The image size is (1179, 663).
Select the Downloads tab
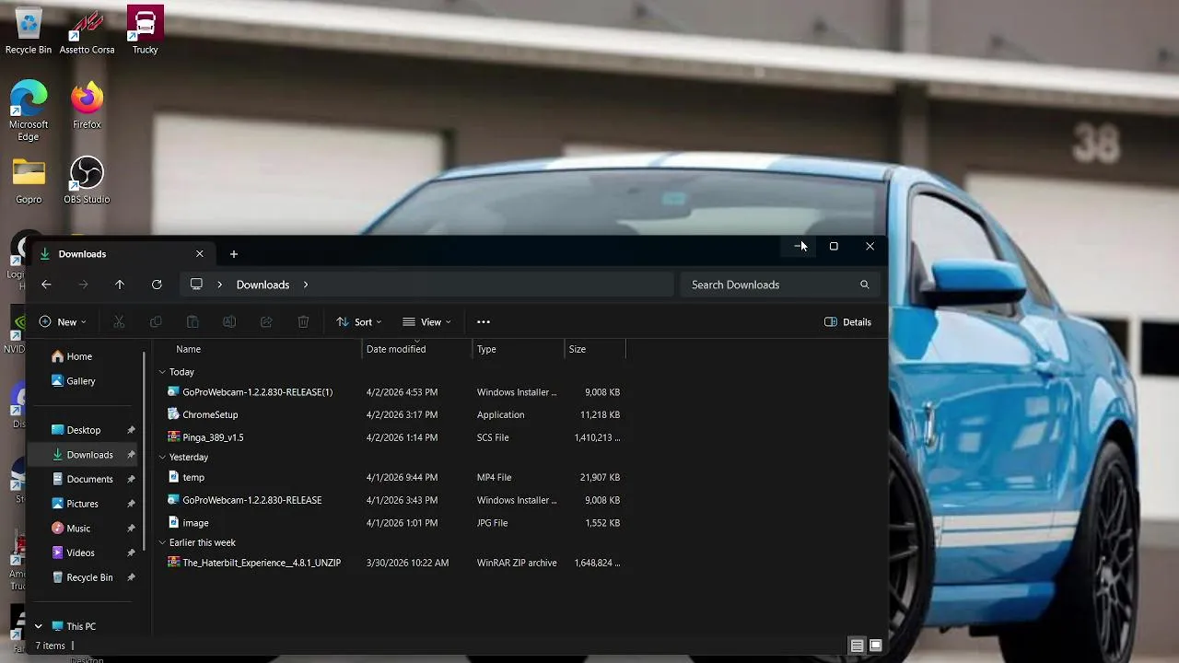click(x=123, y=254)
